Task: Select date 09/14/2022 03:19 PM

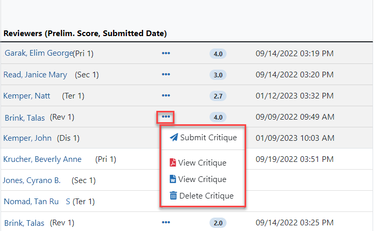Action: (x=295, y=54)
